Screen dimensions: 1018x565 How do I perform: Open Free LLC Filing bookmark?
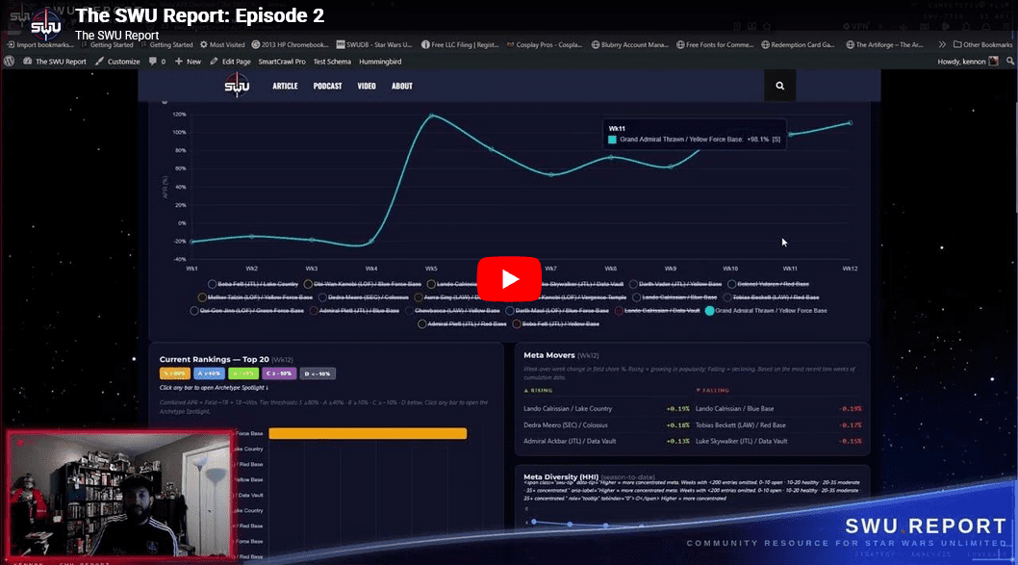click(460, 45)
